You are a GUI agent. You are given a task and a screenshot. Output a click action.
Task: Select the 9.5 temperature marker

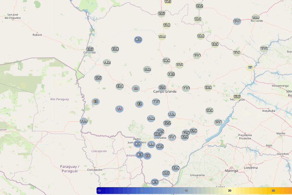pos(155,182)
